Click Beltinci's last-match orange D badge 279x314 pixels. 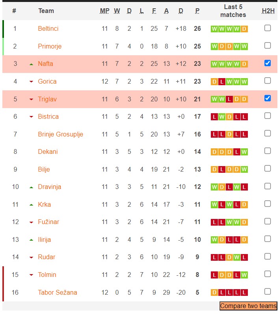244,29
